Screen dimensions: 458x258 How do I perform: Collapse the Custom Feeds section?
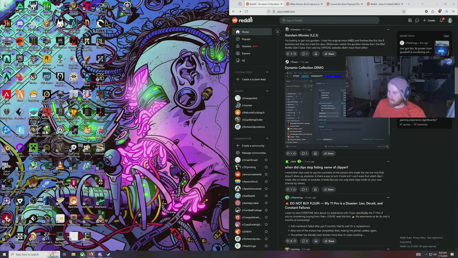(x=267, y=72)
